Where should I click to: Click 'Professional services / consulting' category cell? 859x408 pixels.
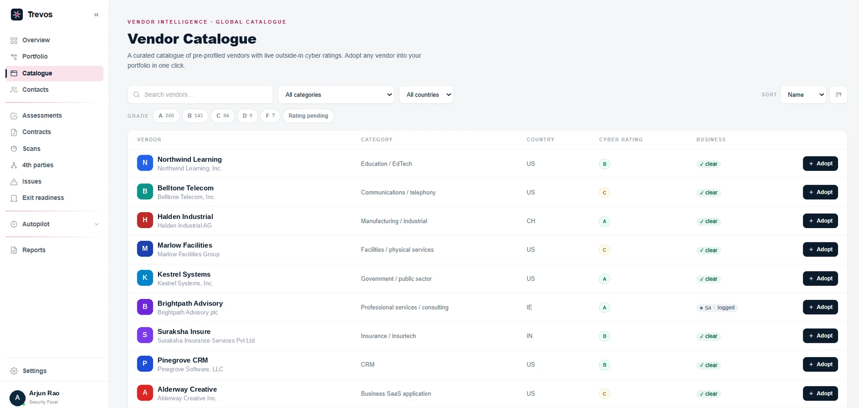405,308
